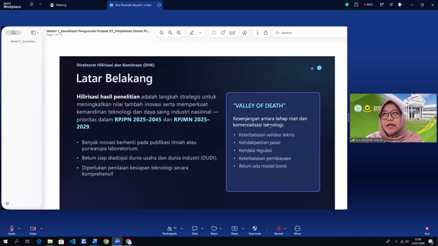The width and height of the screenshot is (438, 246).
Task: Open the inspector info icon in PDF viewer
Action: [257, 33]
